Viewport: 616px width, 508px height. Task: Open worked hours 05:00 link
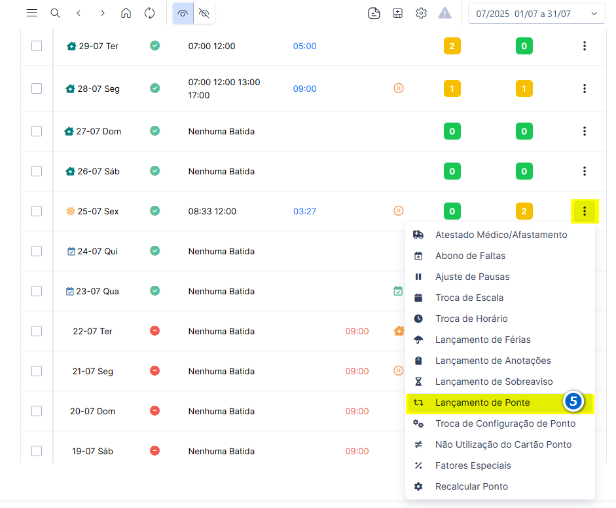point(304,46)
